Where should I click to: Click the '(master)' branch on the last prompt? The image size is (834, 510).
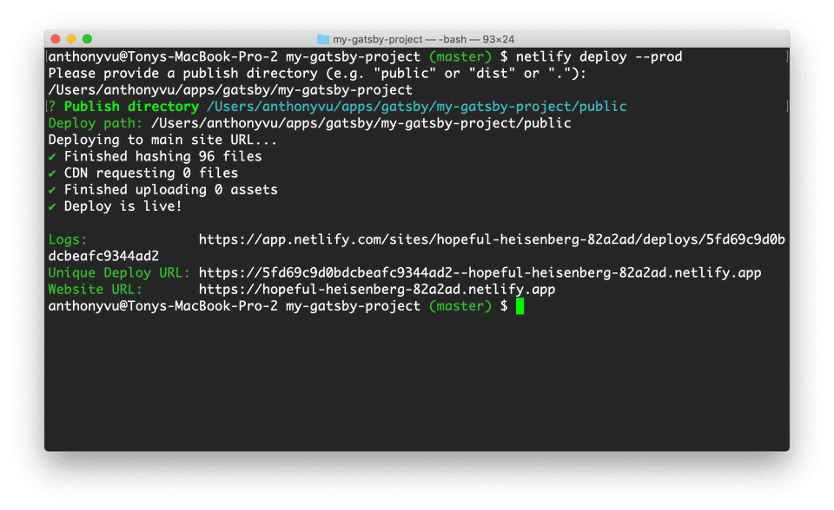pos(460,306)
